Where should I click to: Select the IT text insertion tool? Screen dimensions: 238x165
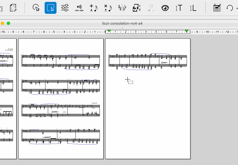click(179, 8)
